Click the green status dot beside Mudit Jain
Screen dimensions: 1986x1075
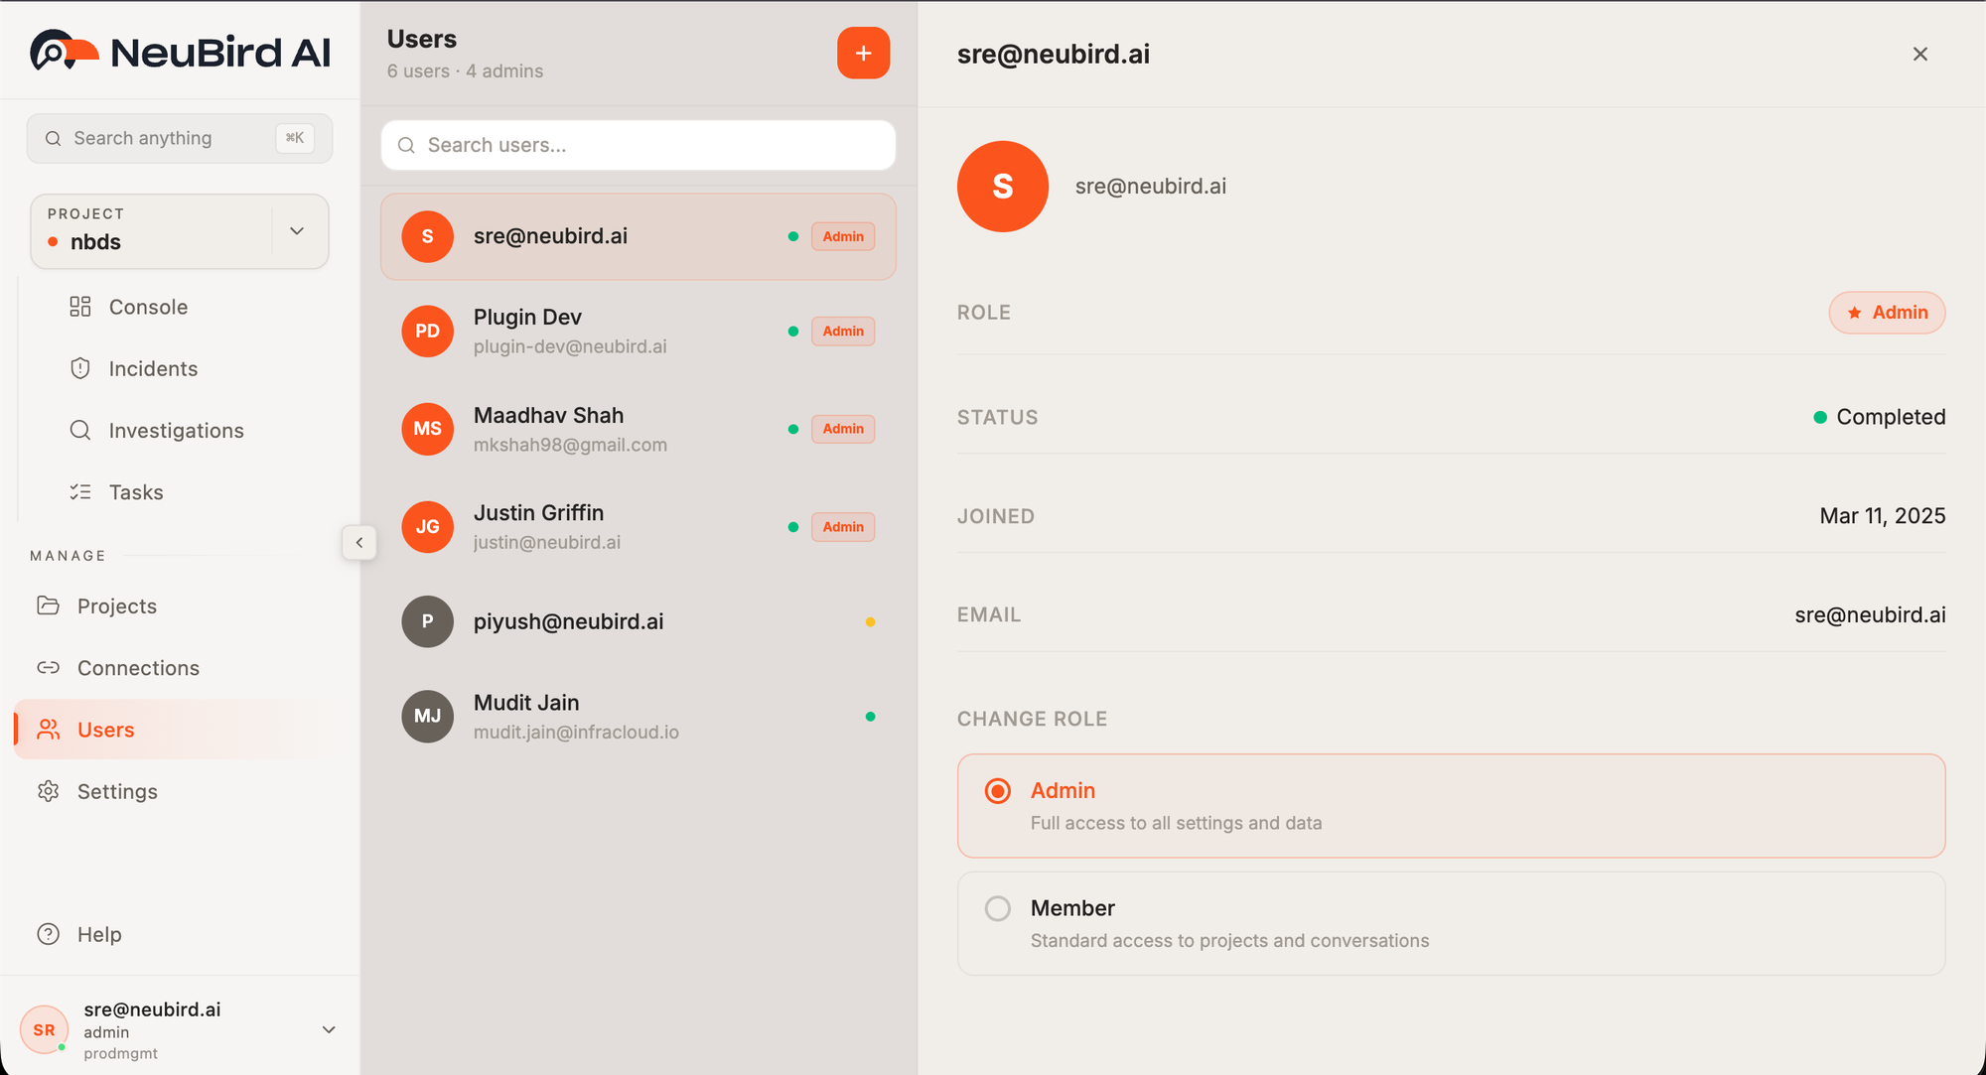tap(871, 716)
